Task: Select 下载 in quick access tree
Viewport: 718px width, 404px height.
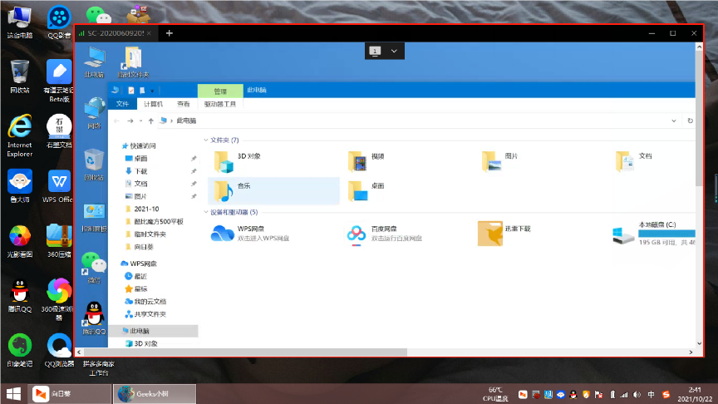Action: (x=140, y=171)
